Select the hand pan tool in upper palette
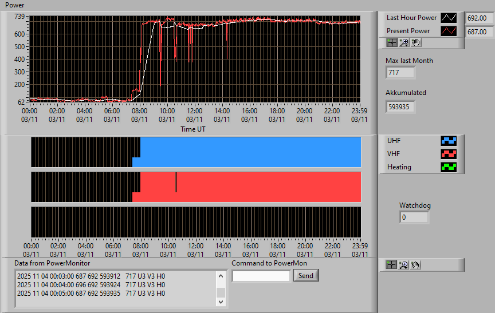Screen dimensions: 495x313 [416, 42]
